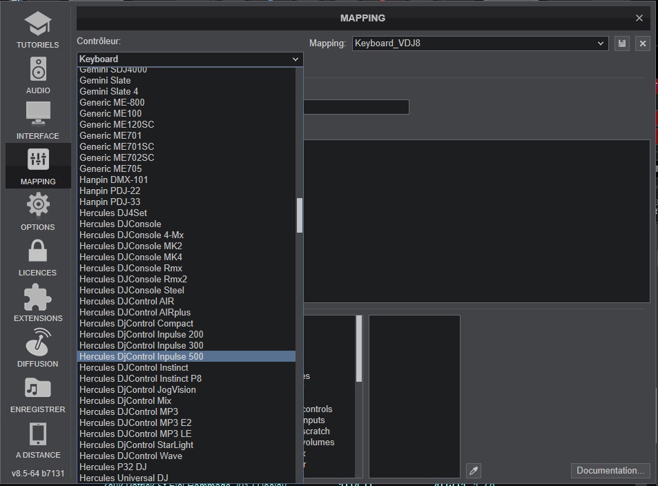Choose highlighted Hercules DjControl Inpulse 500
This screenshot has height=486, width=658.
[x=186, y=356]
